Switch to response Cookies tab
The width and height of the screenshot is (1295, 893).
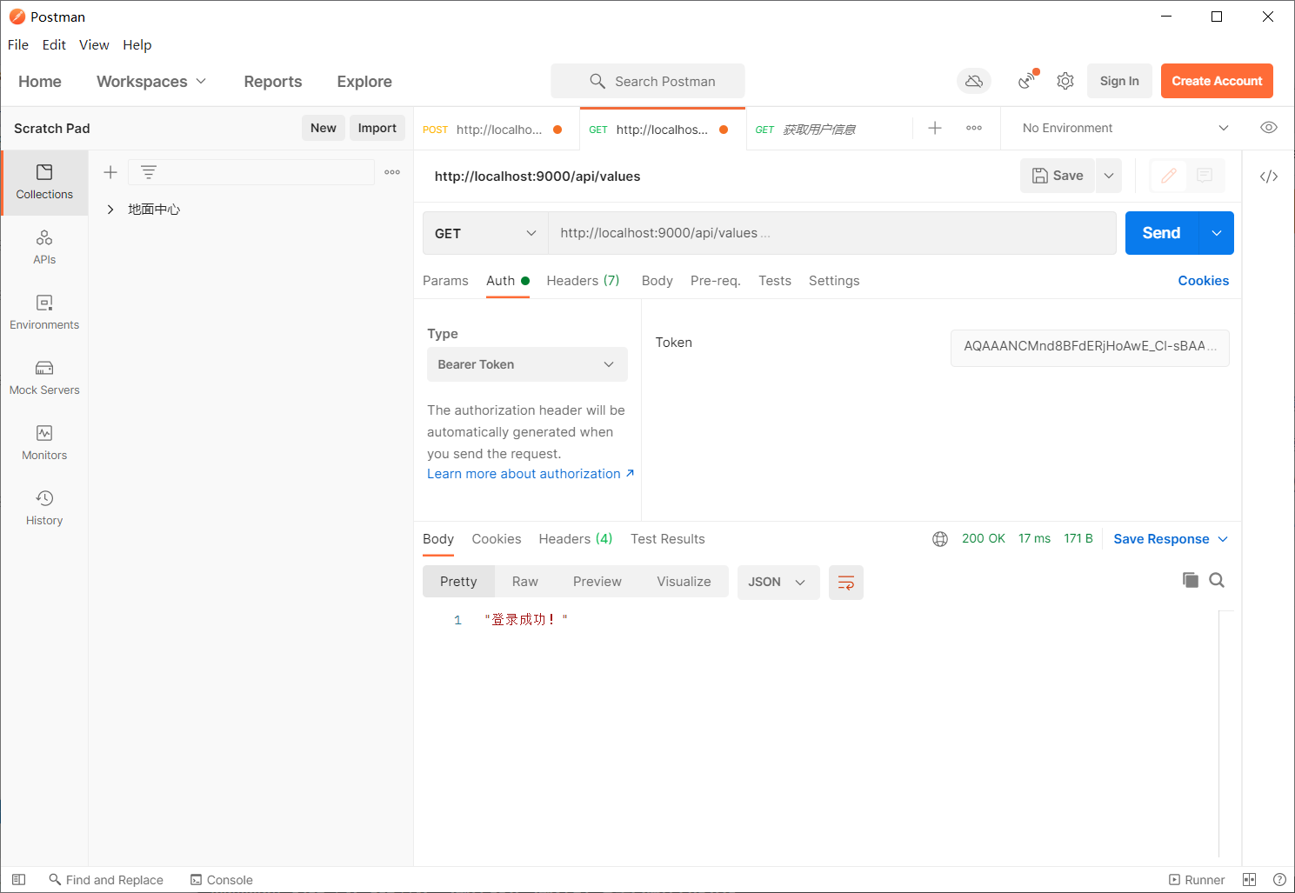pyautogui.click(x=497, y=539)
